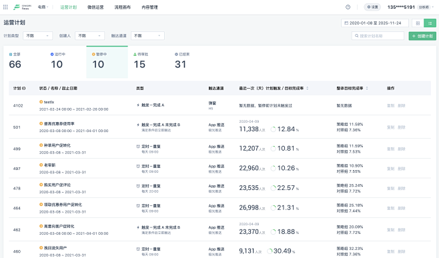The height and width of the screenshot is (258, 439).
Task: Click progress ring beside 30.49% in row 460
Action: point(270,251)
